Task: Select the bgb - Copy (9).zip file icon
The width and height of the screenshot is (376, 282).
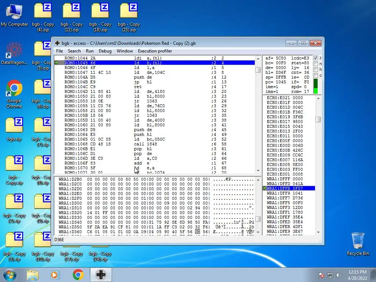Action: click(42, 209)
